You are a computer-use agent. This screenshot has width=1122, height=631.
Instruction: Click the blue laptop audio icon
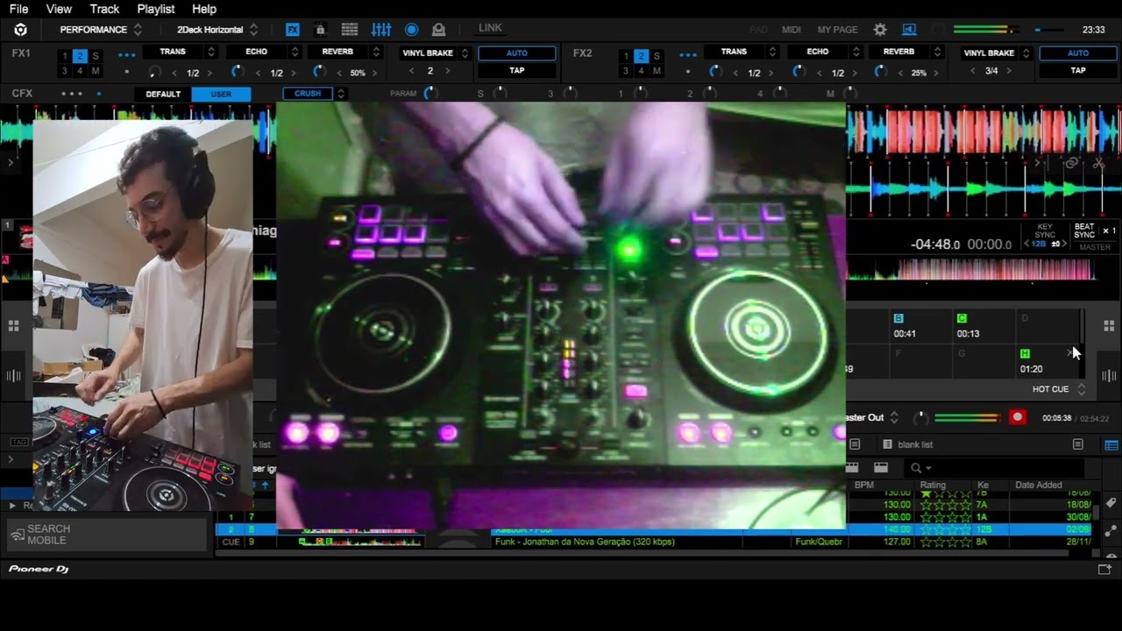[909, 30]
